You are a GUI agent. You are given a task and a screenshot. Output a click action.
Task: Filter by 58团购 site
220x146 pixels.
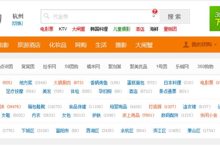point(72,66)
